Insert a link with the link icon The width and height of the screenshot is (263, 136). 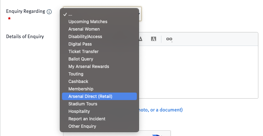point(169,39)
